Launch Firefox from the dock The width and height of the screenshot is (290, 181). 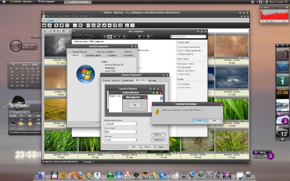click(x=80, y=175)
